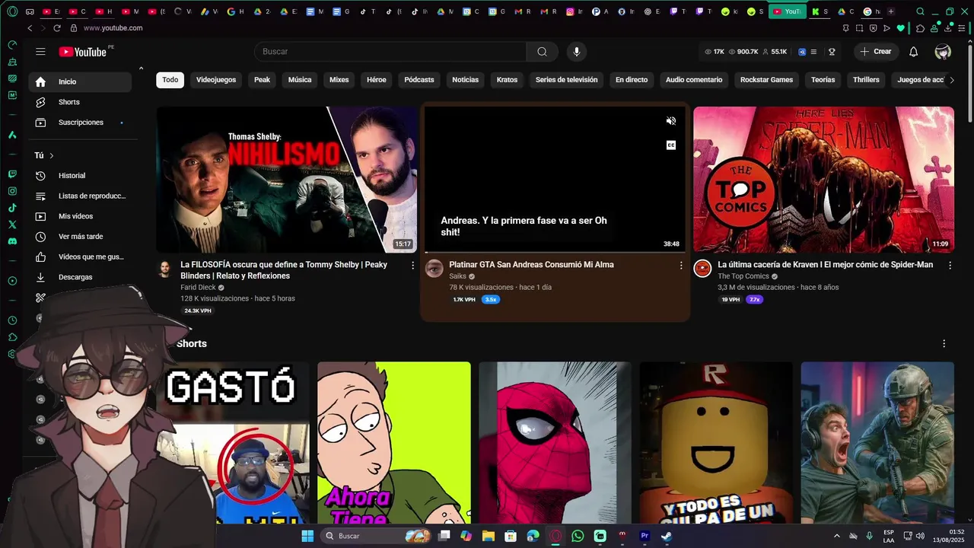Open the Discord icon in the browser sidebar

12,241
